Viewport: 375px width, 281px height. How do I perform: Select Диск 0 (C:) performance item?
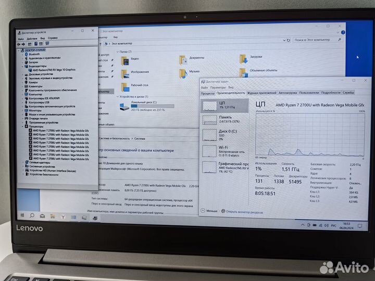tap(224, 135)
